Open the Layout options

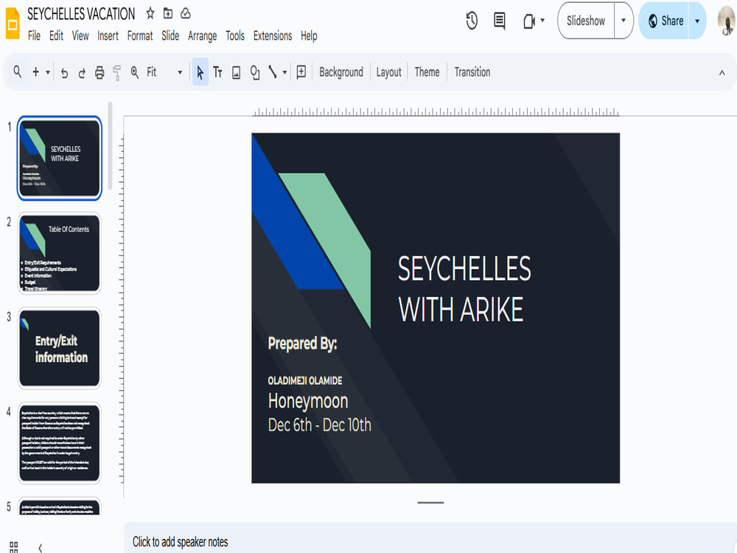[388, 72]
